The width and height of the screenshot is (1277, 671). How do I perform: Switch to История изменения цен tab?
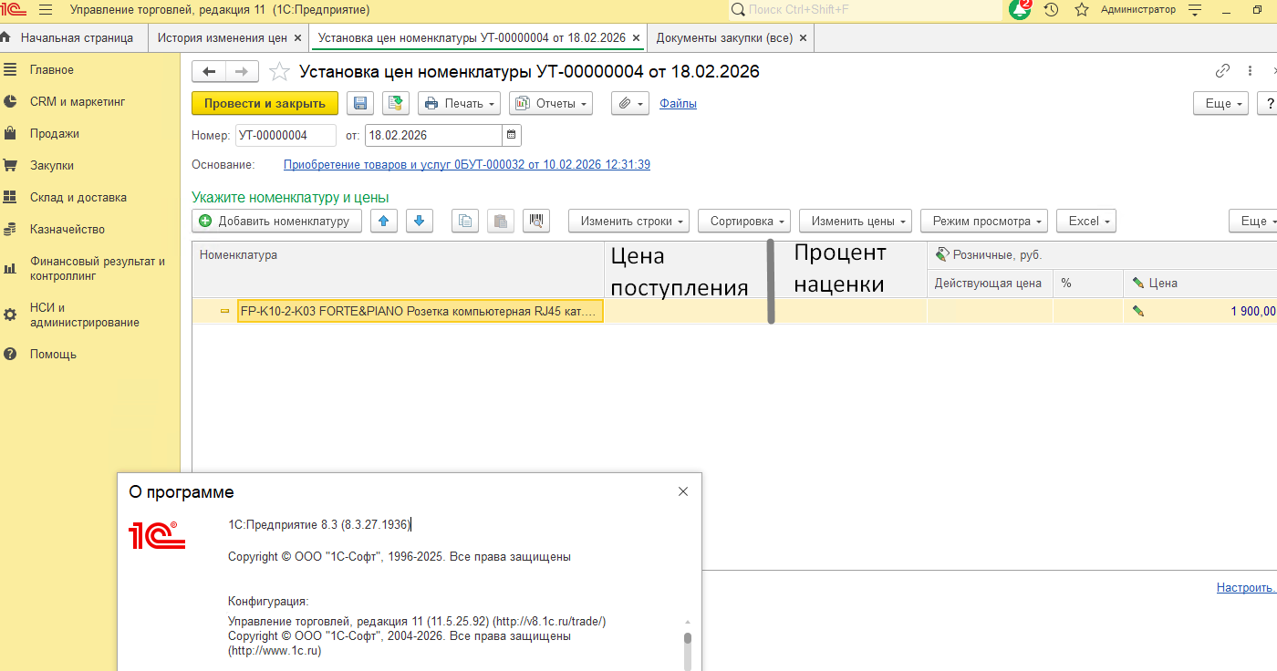(222, 38)
